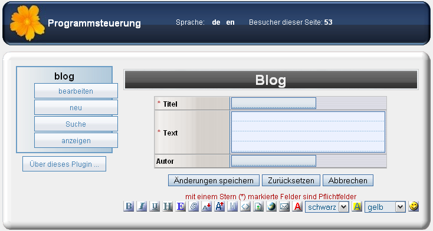Switch language to en

[230, 22]
